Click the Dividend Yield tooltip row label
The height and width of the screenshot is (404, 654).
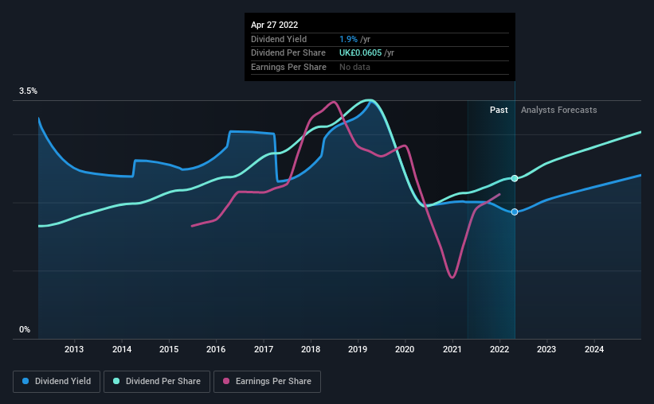(x=279, y=39)
